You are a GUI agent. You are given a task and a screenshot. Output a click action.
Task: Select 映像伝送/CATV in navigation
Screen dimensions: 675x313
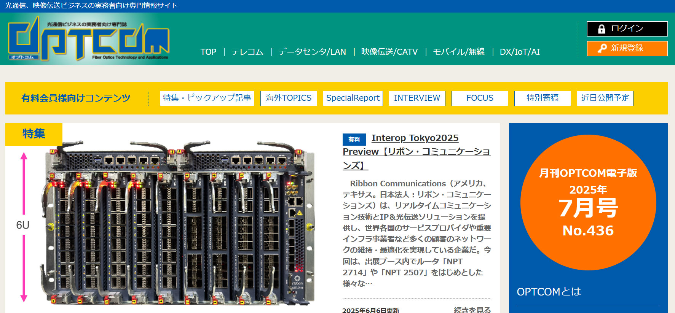point(389,52)
